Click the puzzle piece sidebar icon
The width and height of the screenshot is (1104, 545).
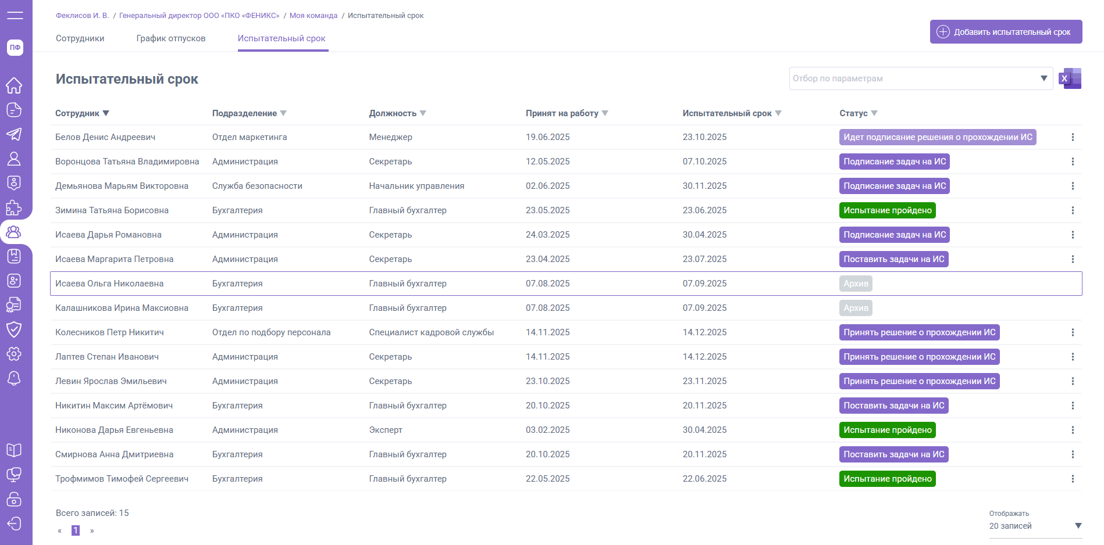coord(14,207)
